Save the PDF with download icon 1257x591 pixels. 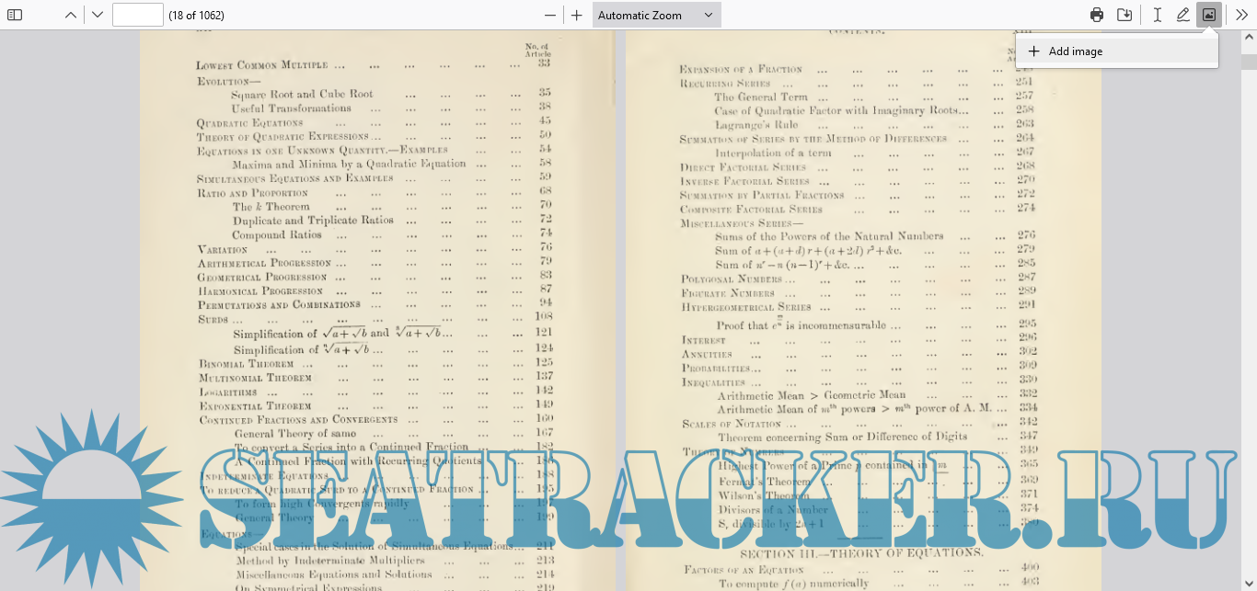pyautogui.click(x=1124, y=15)
